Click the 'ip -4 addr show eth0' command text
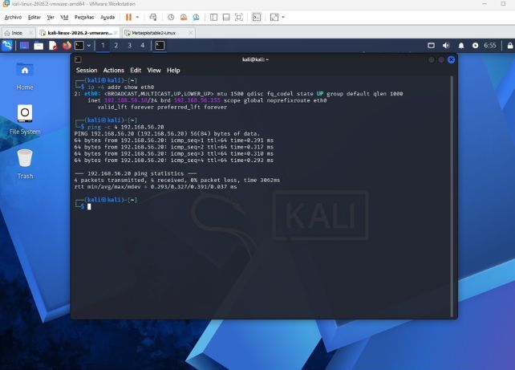This screenshot has width=515, height=370. (120, 87)
